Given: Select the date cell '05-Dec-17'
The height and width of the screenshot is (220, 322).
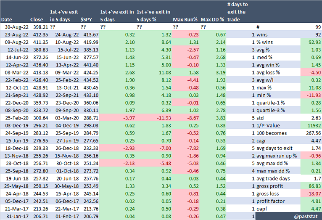Looking at the screenshot, I should pyautogui.click(x=17, y=201).
